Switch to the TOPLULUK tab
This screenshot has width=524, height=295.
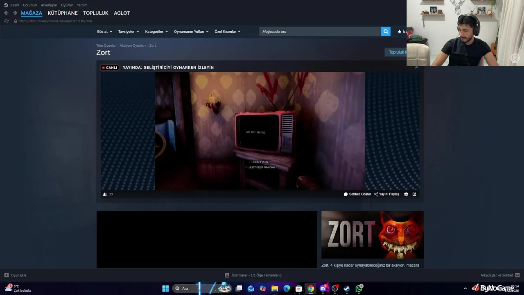click(x=96, y=13)
